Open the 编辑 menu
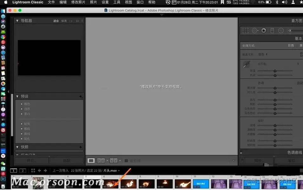Viewport: 303px width, 190px height. click(x=63, y=2)
